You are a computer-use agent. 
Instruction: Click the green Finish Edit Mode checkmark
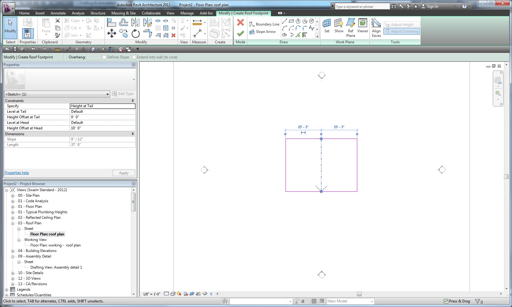pos(240,33)
